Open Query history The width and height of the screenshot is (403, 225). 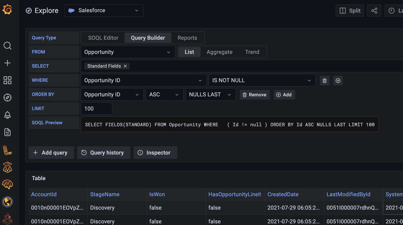pyautogui.click(x=104, y=153)
